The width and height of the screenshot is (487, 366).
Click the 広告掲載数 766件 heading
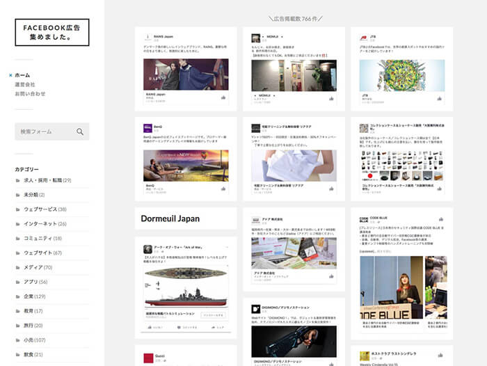(296, 19)
